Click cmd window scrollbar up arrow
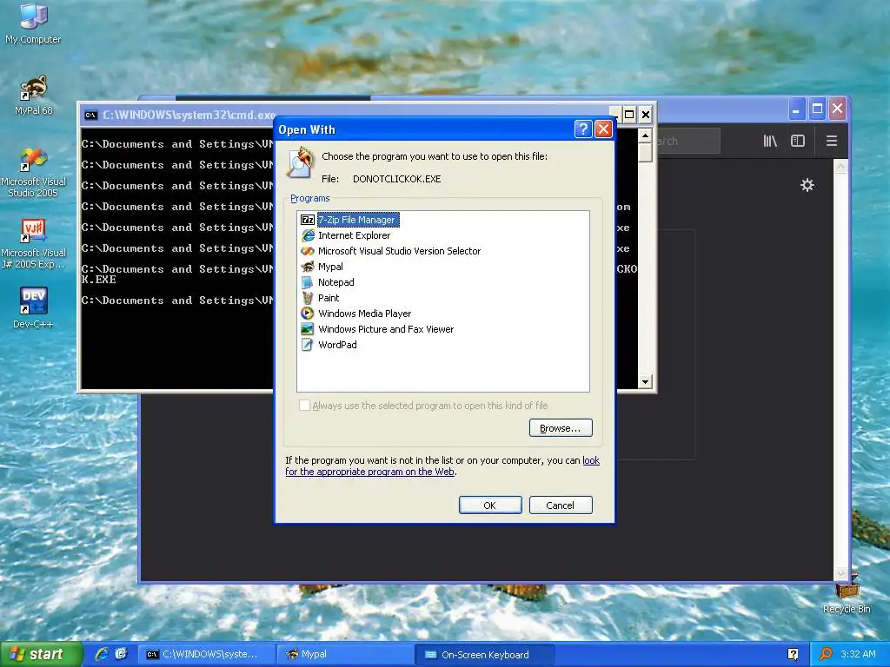The width and height of the screenshot is (890, 667). coord(645,135)
